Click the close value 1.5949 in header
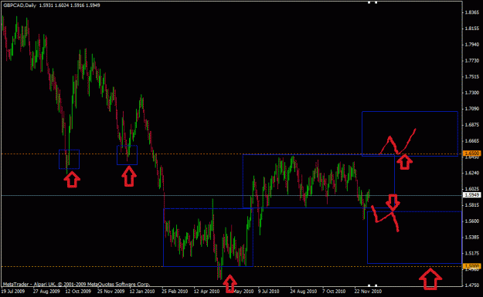483x297 pixels. (x=93, y=5)
